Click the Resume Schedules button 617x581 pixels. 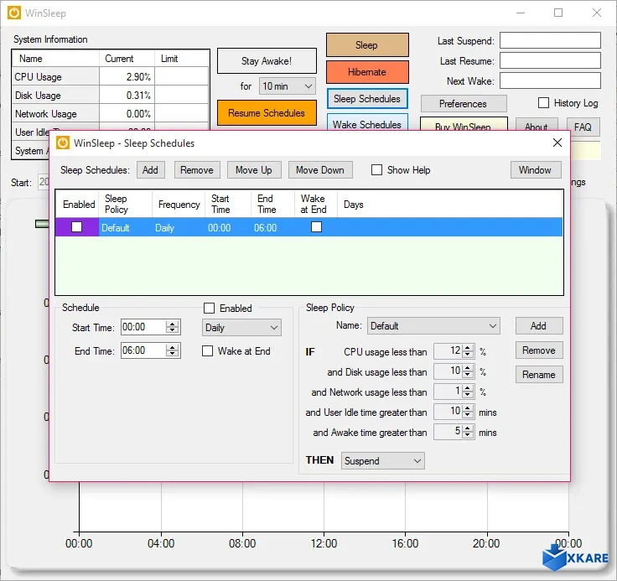tap(267, 113)
